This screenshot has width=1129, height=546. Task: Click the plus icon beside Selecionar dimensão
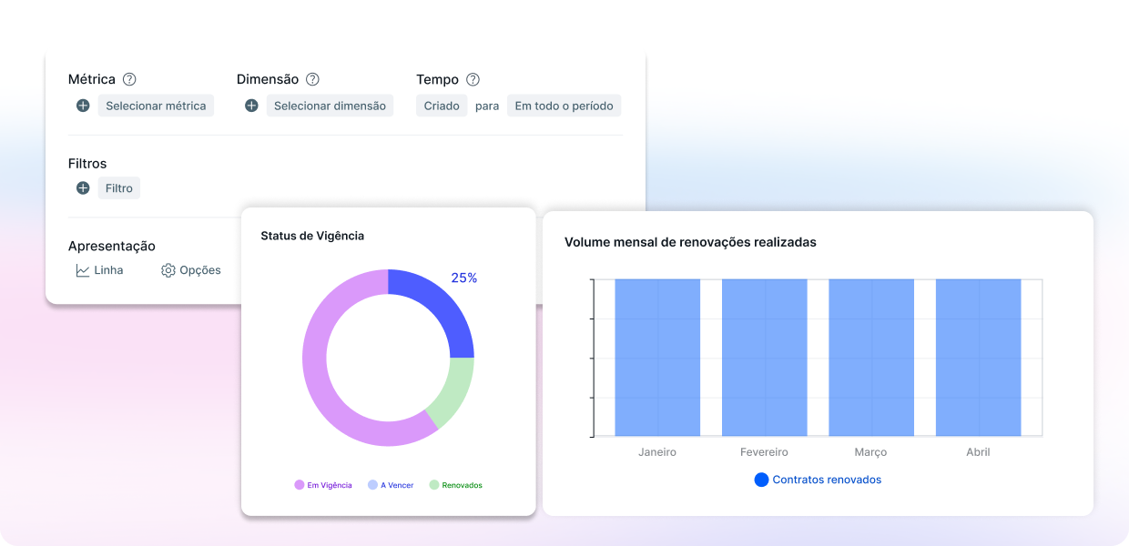[251, 106]
